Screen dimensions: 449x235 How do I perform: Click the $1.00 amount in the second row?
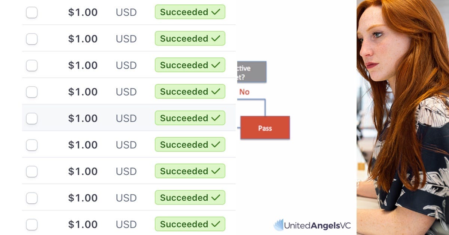83,39
